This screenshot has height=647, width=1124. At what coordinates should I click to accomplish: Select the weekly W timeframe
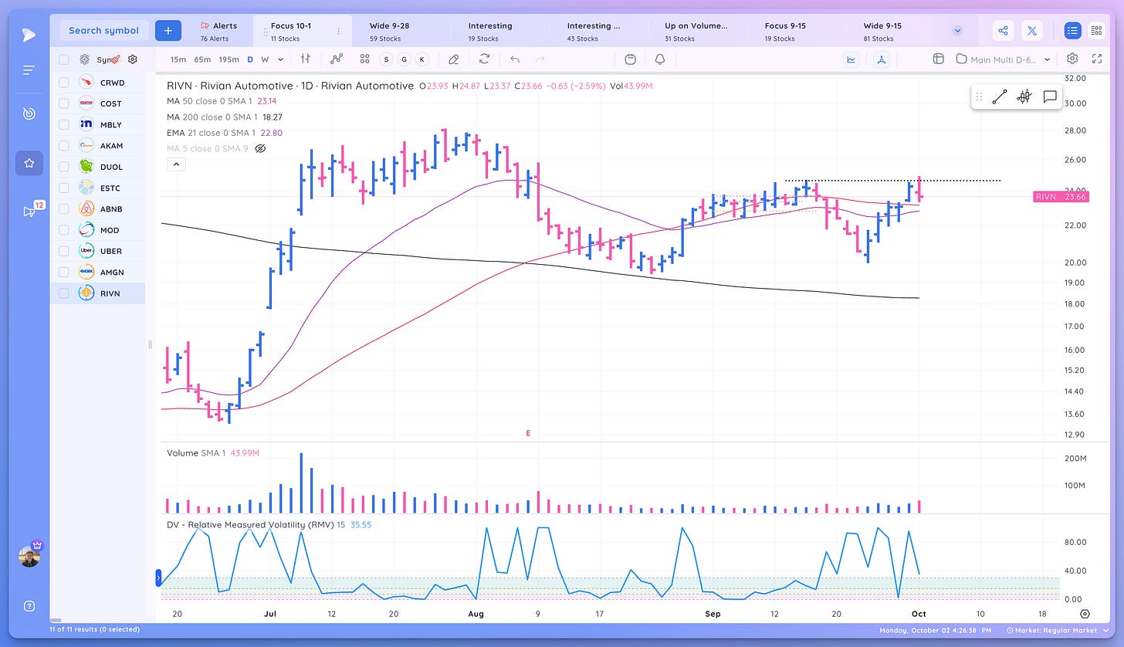click(265, 59)
